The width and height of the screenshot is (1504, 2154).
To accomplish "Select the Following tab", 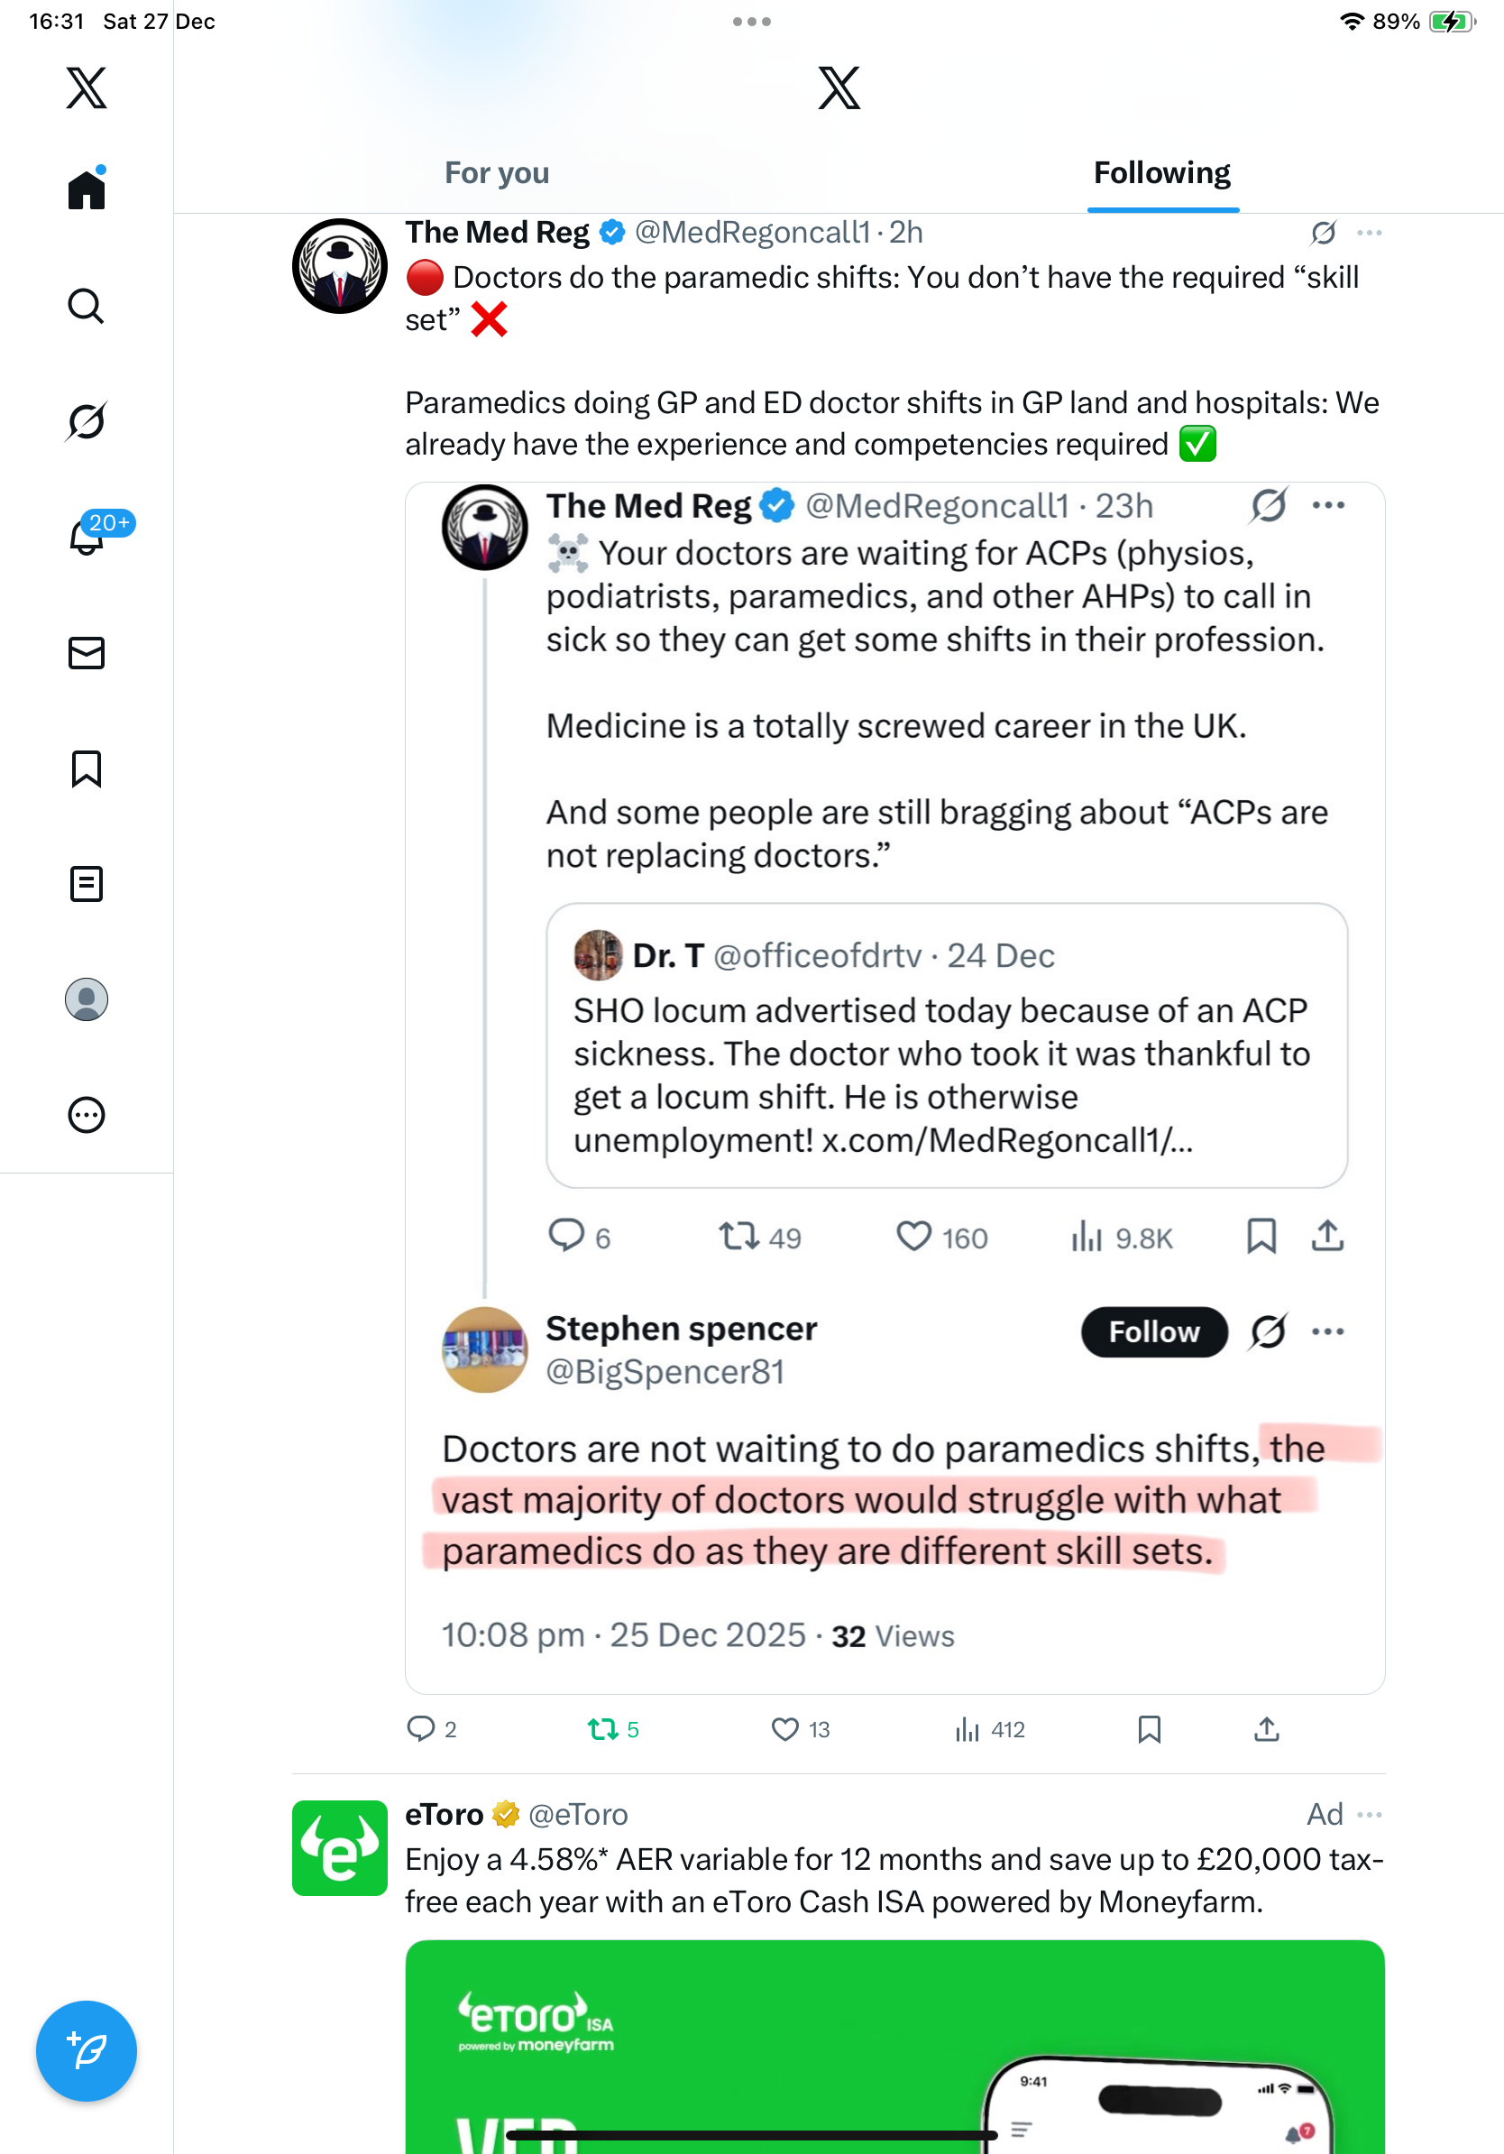I will [x=1161, y=172].
